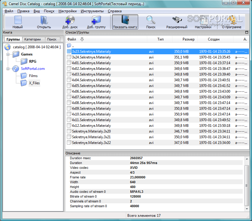The width and height of the screenshot is (252, 221).
Task: Click the Доб. группу toolbar icon
Action: click(x=96, y=20)
